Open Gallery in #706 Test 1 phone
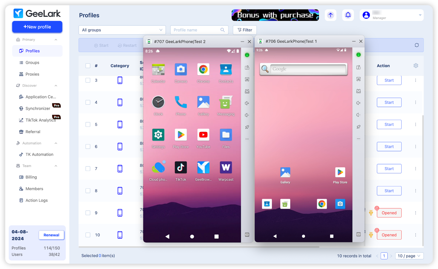 285,172
